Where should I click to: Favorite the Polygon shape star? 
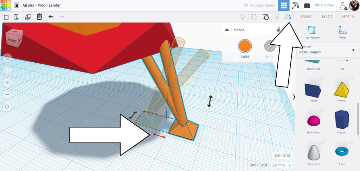[x=351, y=110]
